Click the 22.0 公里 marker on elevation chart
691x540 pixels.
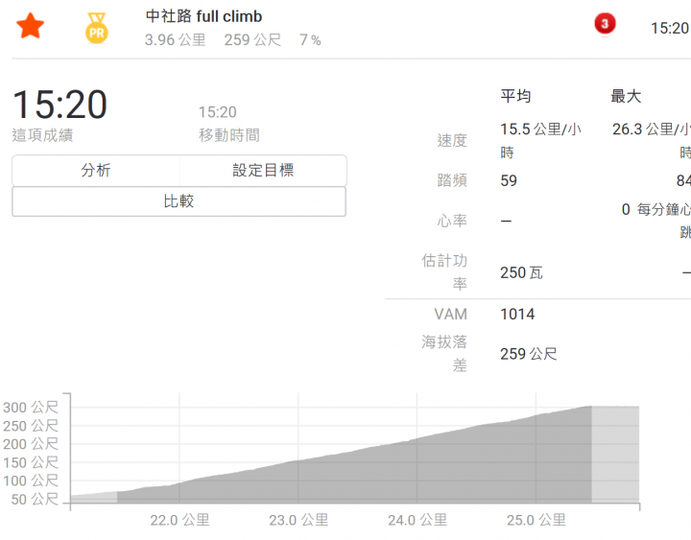179,520
